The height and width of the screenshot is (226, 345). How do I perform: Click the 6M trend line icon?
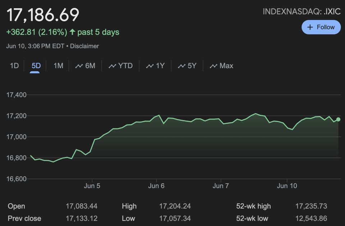[x=79, y=66]
